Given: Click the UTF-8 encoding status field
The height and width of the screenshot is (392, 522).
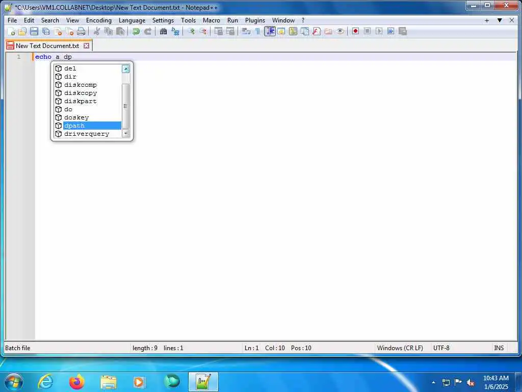Looking at the screenshot, I should pyautogui.click(x=441, y=348).
